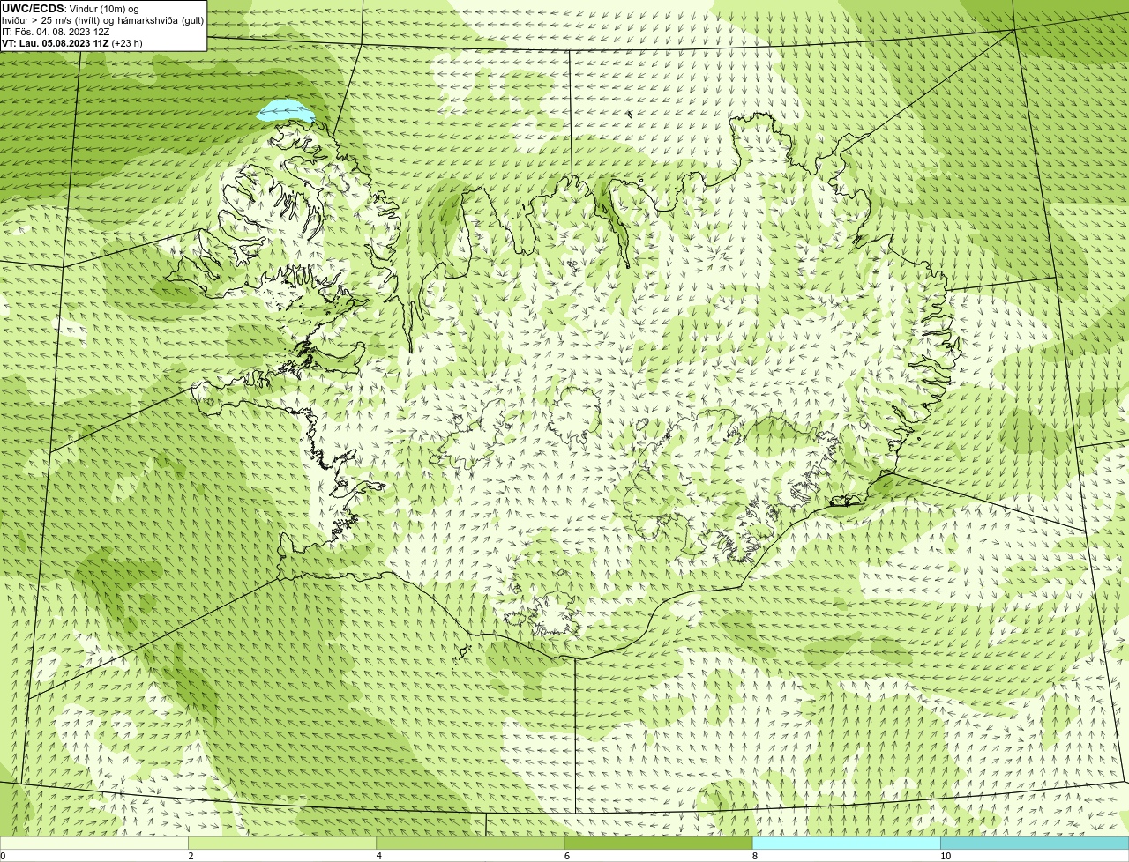Click the 'VT: Lau. 05.08.2023 11Z (+23 h)' line
Screen dimensions: 1129x862
(x=72, y=43)
